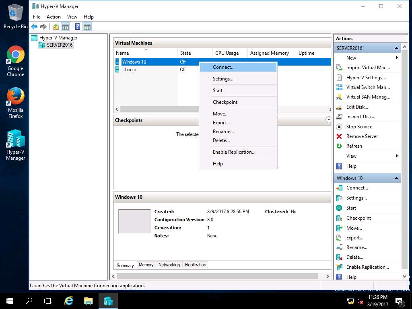This screenshot has width=412, height=309.
Task: Click Internet Explorer in the taskbar
Action: [x=69, y=301]
